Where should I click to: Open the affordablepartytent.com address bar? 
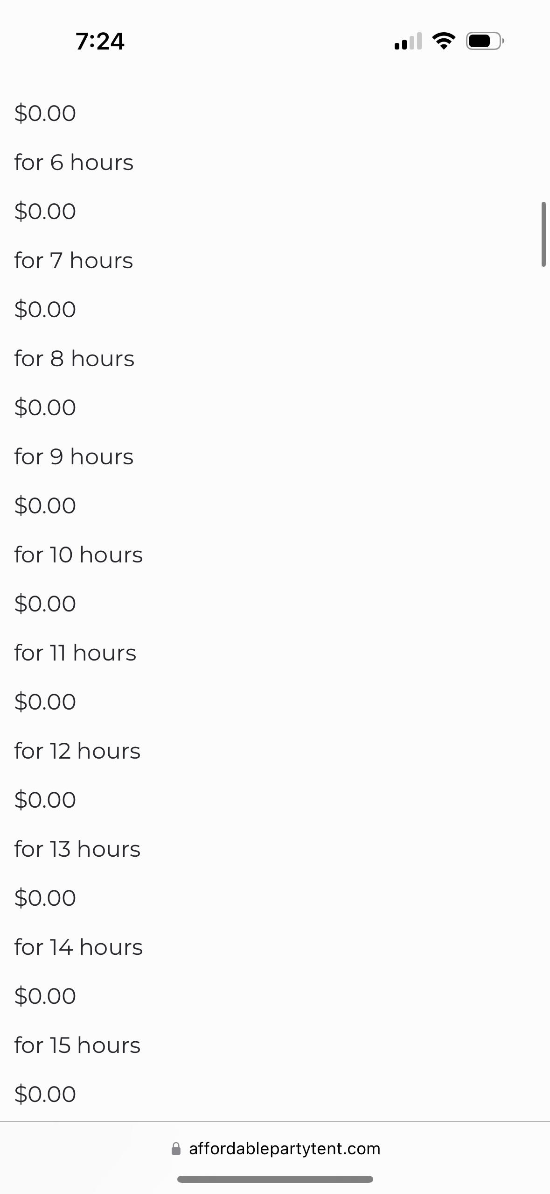coord(285,1149)
